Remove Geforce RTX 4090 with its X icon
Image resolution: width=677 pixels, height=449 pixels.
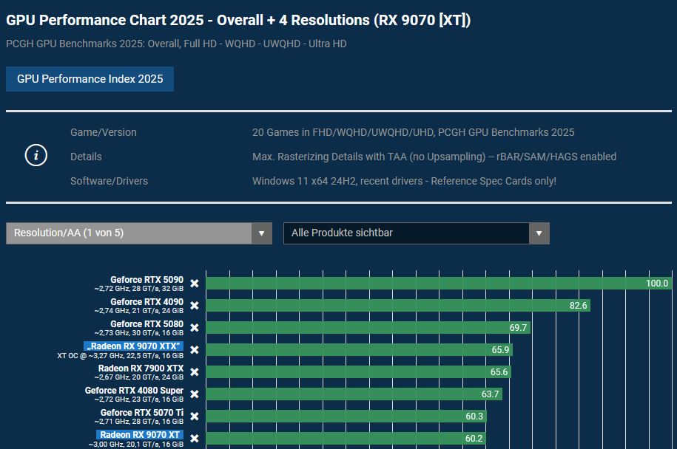[x=195, y=306]
